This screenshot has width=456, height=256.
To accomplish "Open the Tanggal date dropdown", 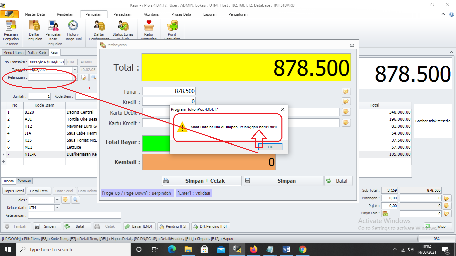I will tap(75, 70).
